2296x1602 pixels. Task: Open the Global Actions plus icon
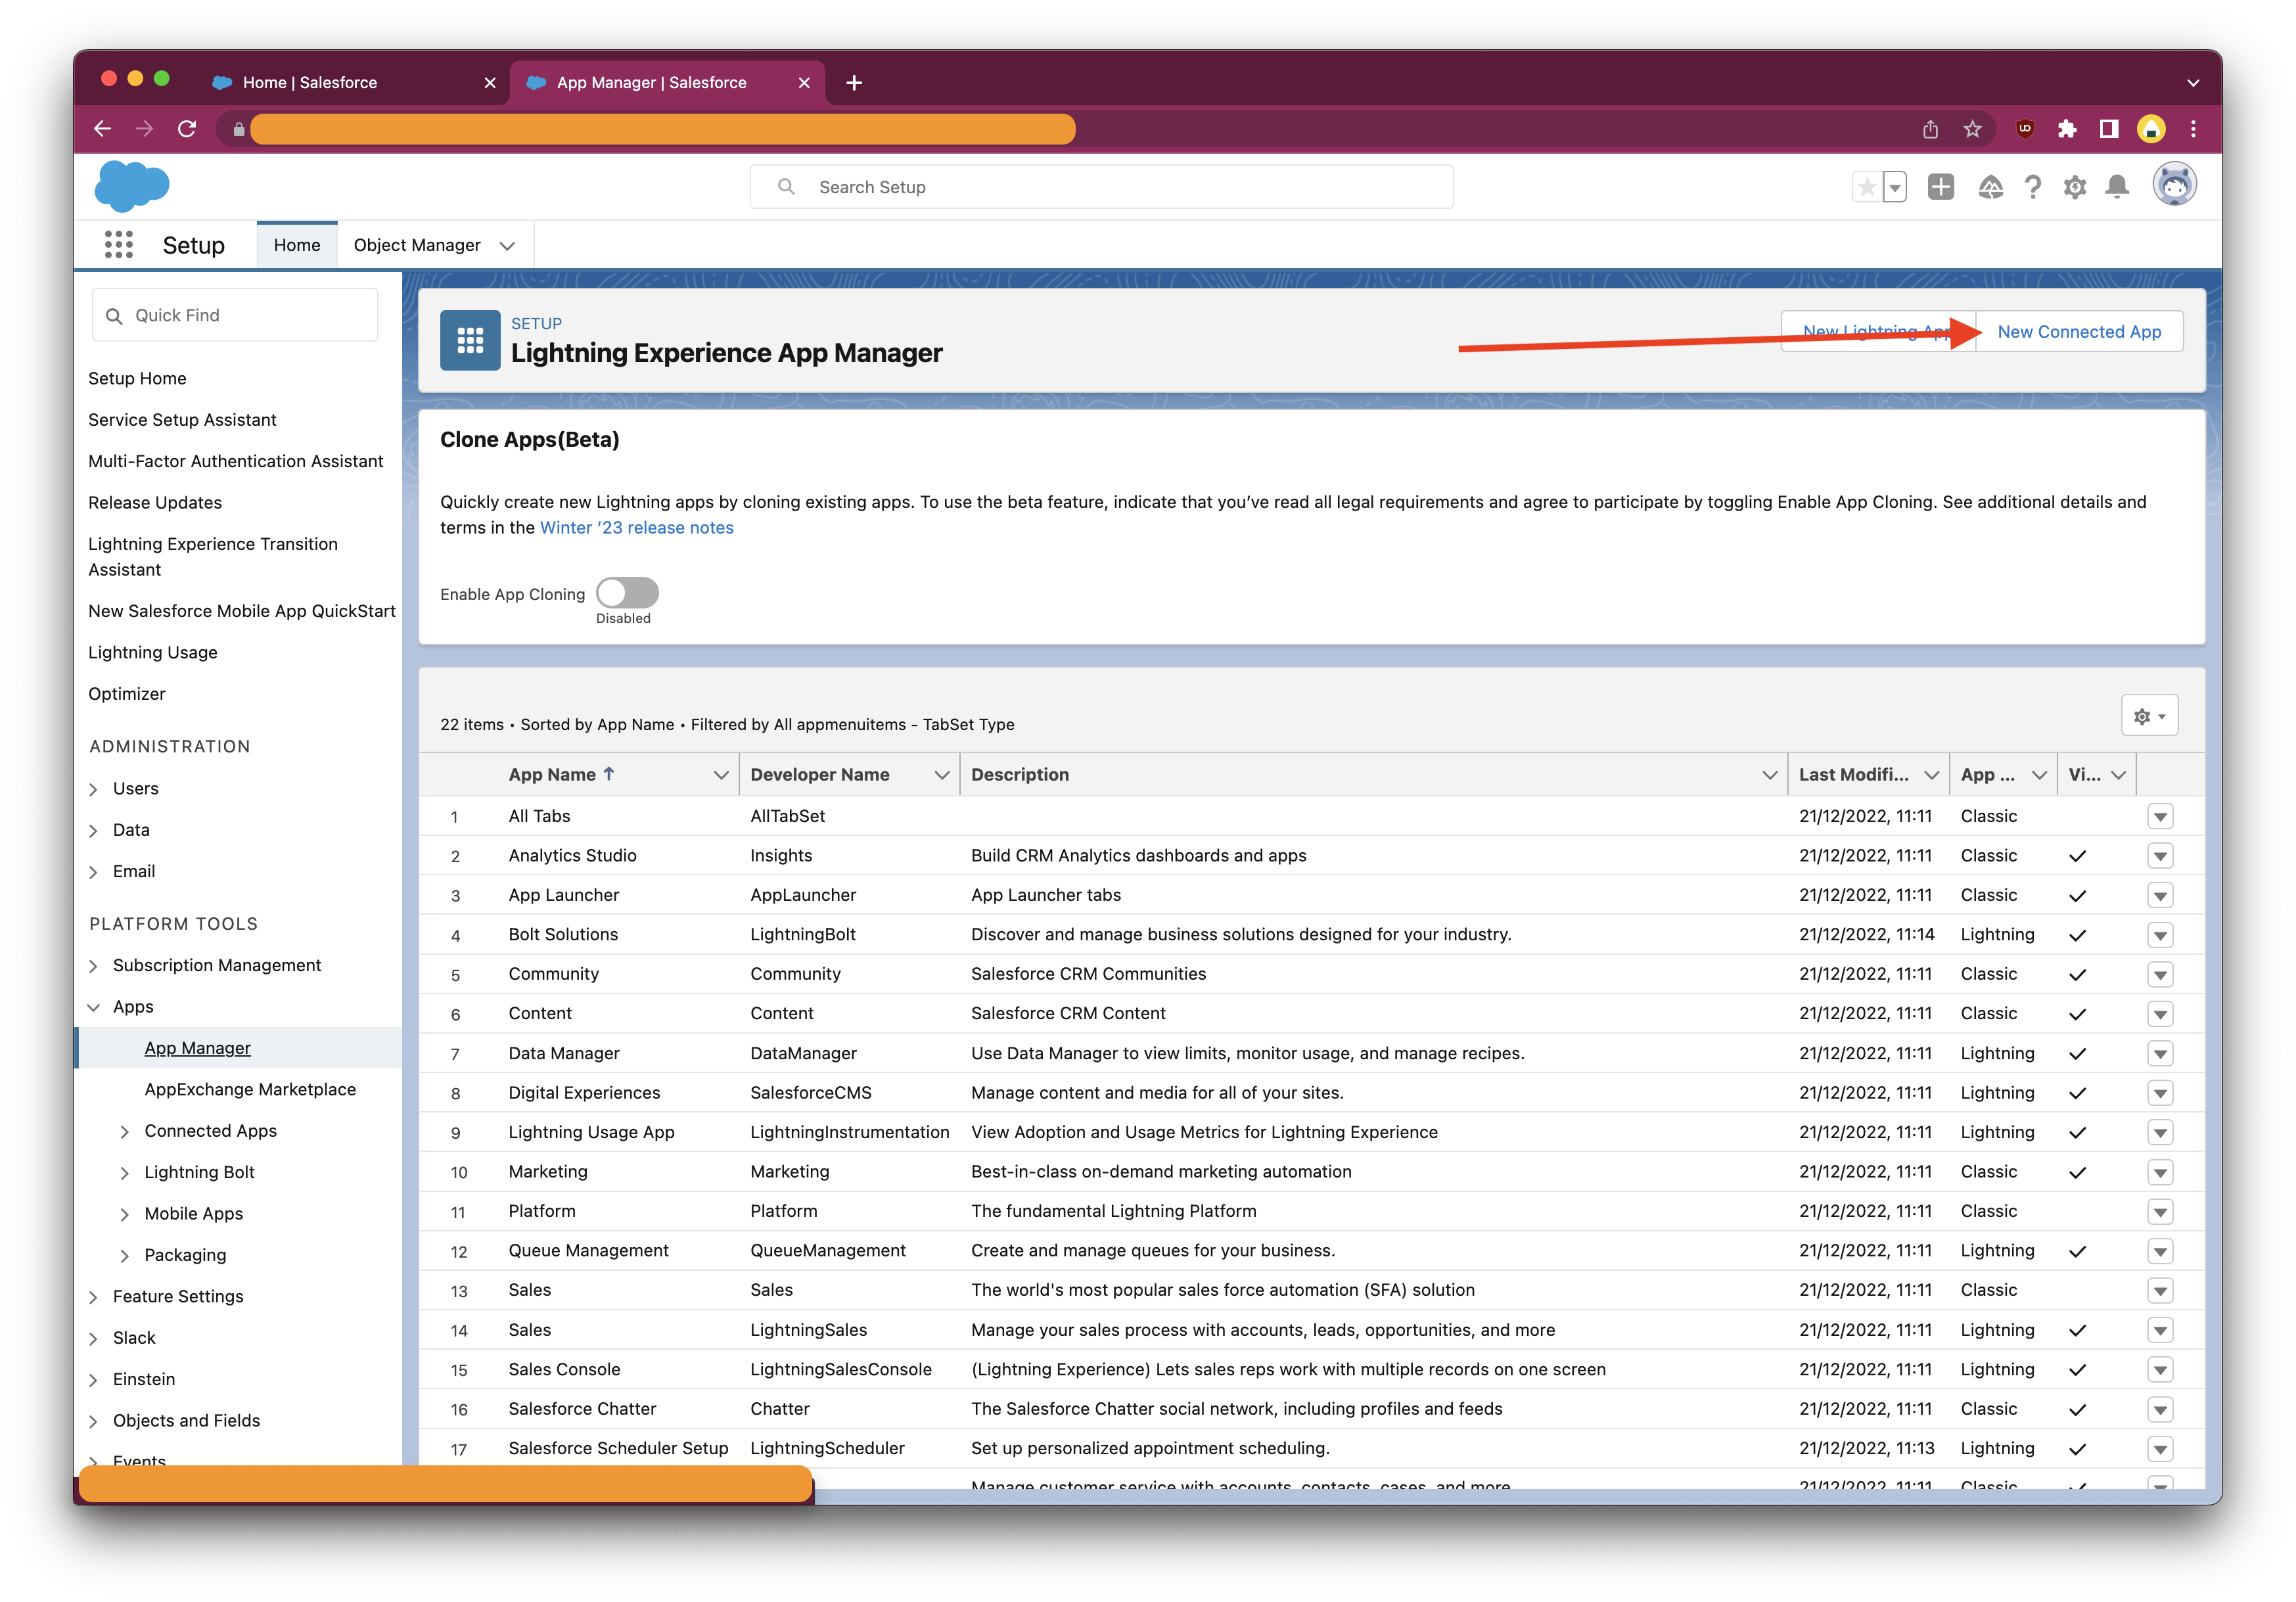click(x=1940, y=187)
